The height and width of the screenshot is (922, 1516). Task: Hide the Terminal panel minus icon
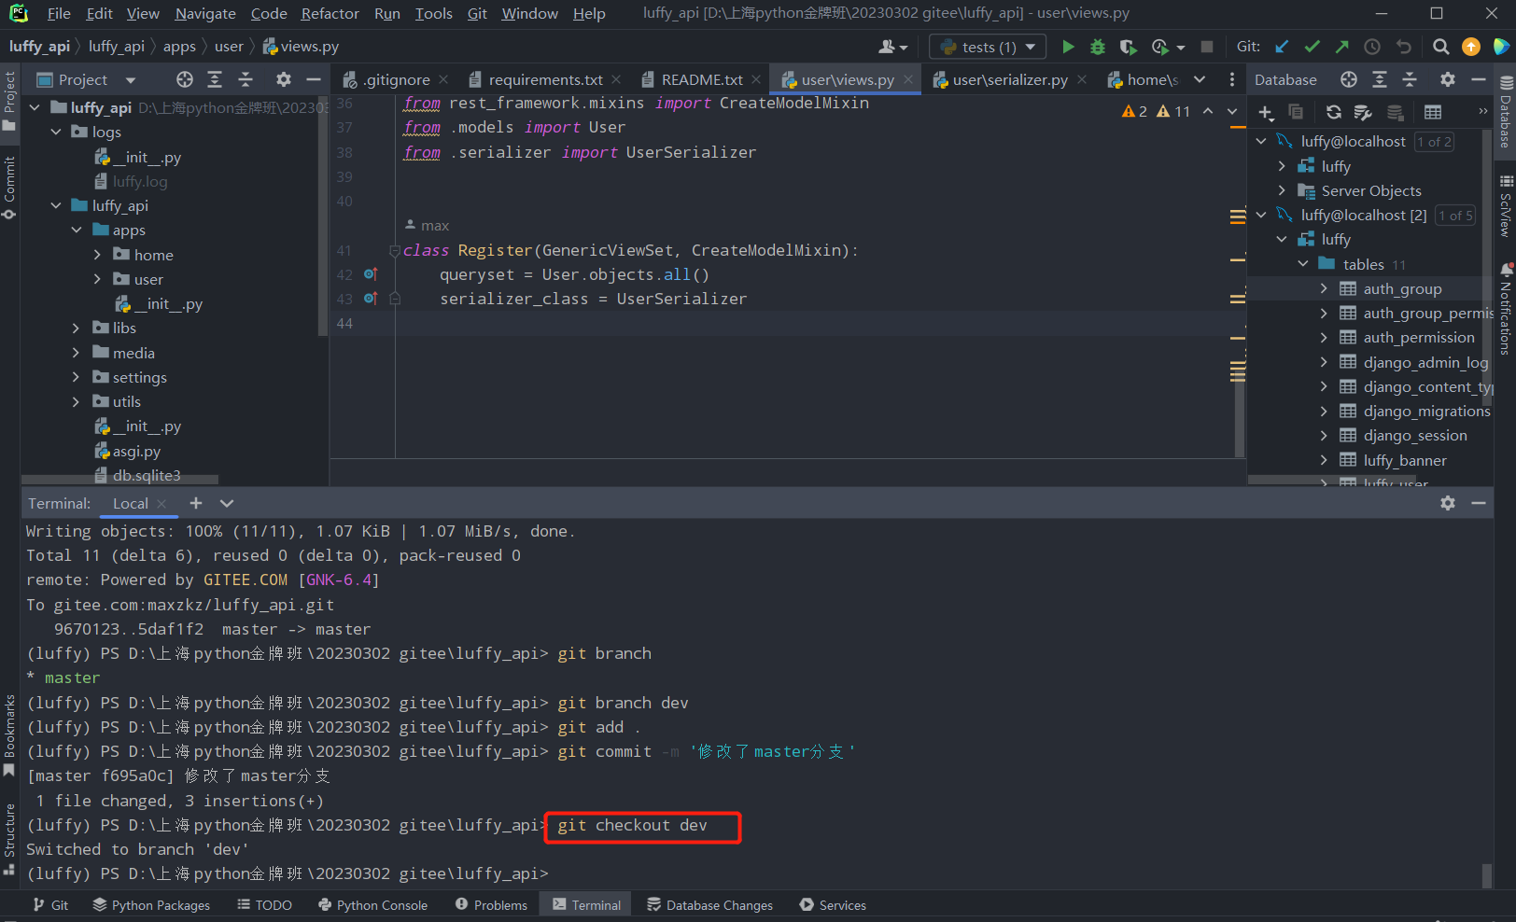1479,503
